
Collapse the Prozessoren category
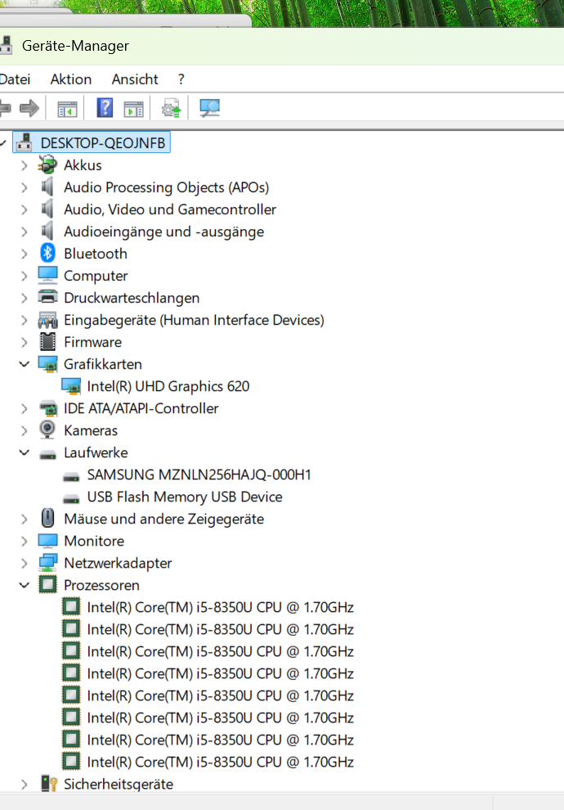(x=25, y=585)
